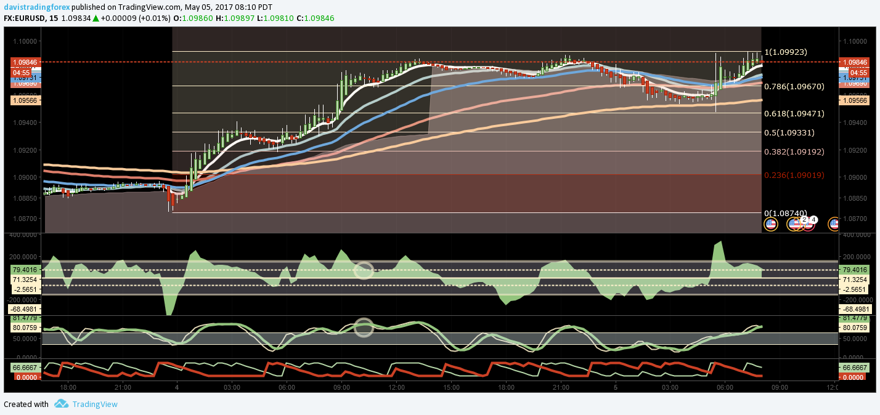Click the C:1.09846 close value
Viewport: 880px width, 415px height.
(316, 18)
